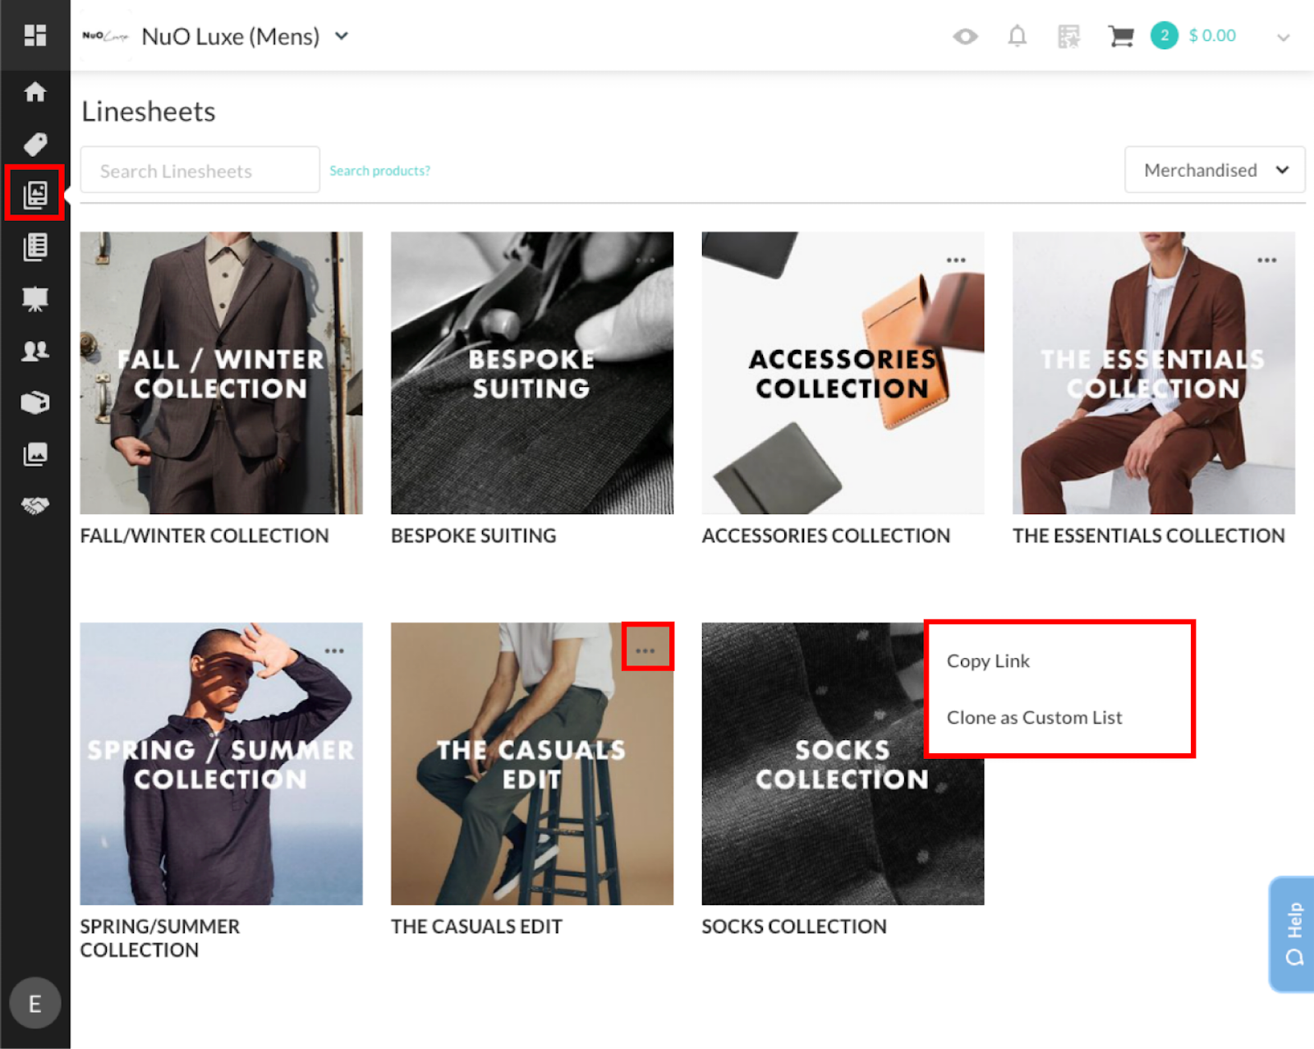Open the Home dashboard from the sidebar
The image size is (1314, 1049).
click(34, 93)
